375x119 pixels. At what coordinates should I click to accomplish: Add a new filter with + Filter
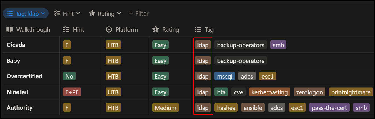pyautogui.click(x=138, y=13)
